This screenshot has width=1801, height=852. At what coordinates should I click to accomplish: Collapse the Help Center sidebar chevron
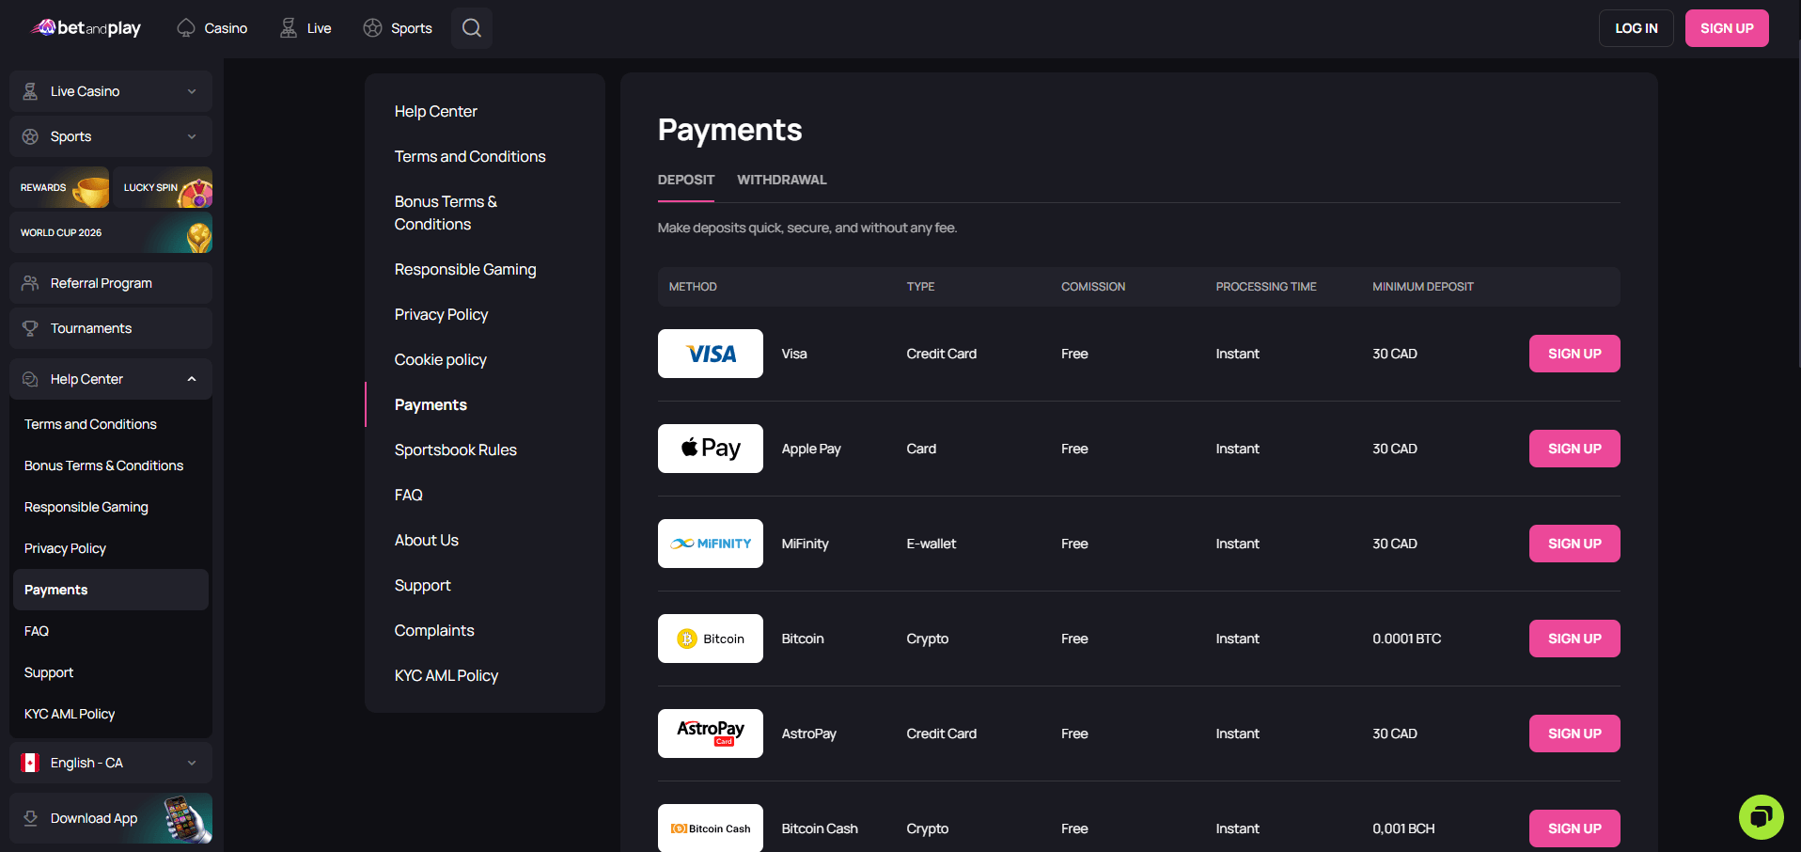[x=192, y=379]
